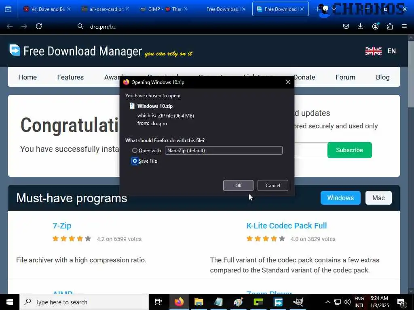Open the NanaZip (default) application dropdown
414x310 pixels.
(x=224, y=151)
